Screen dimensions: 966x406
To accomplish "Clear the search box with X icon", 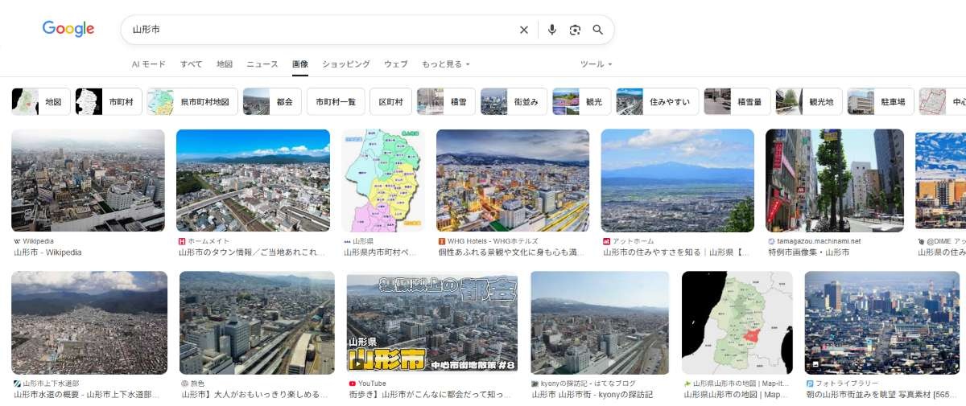I will click(x=524, y=30).
